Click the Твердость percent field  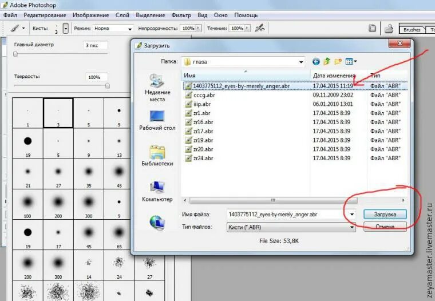click(96, 77)
